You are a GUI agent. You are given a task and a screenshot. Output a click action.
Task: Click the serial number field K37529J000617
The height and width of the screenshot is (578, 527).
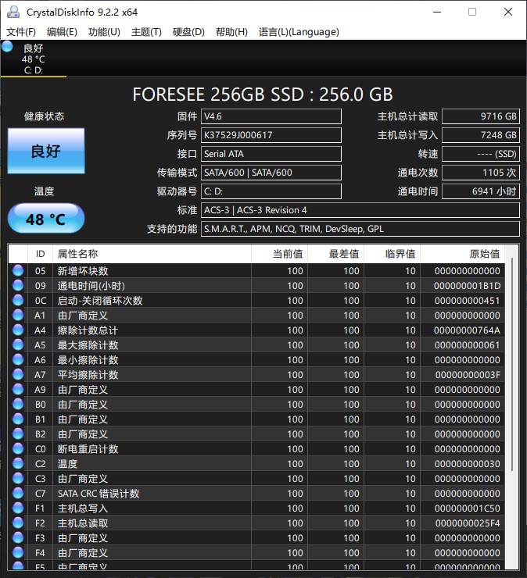(x=271, y=135)
